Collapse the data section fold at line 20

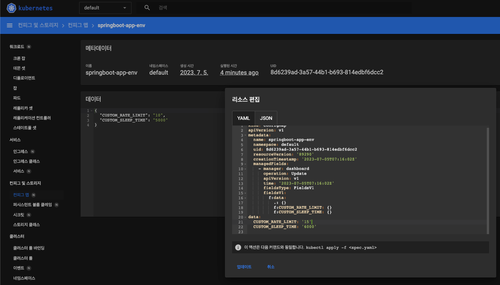point(245,217)
